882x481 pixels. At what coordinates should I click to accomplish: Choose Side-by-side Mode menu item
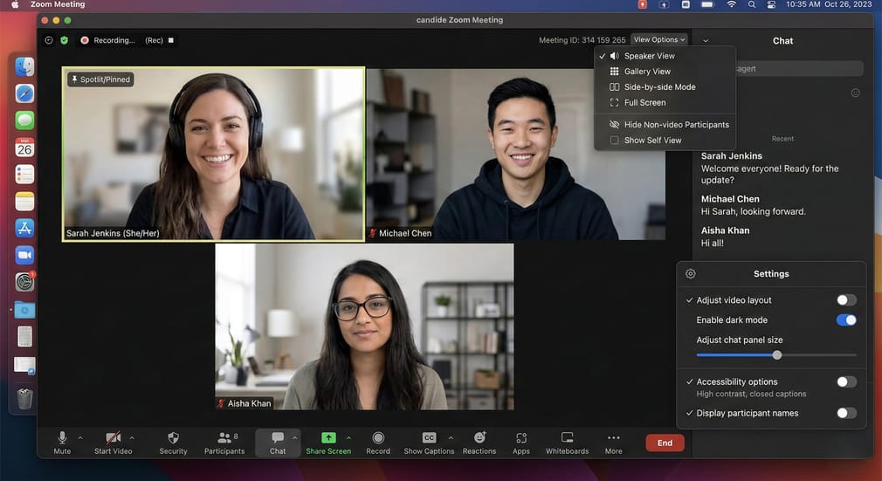coord(659,87)
